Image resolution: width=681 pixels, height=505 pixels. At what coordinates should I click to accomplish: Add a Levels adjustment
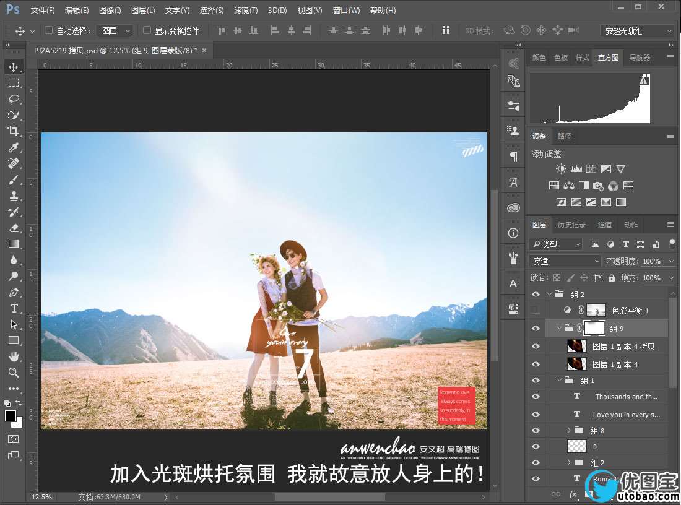point(576,169)
